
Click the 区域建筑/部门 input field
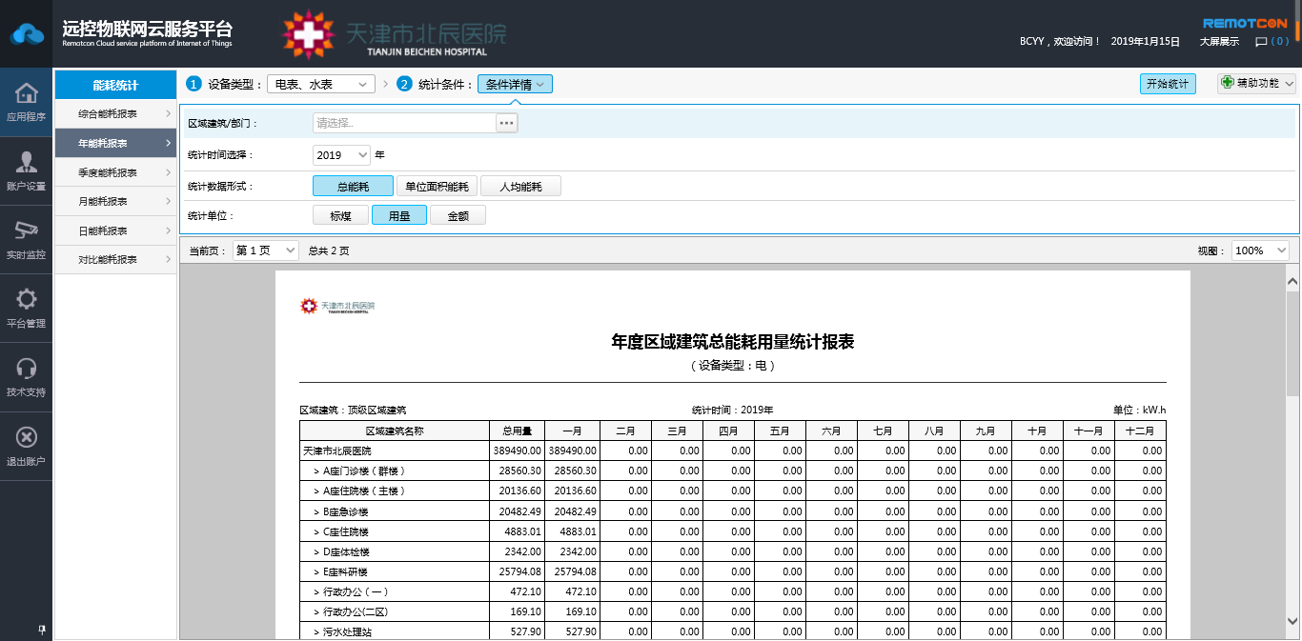tap(404, 123)
